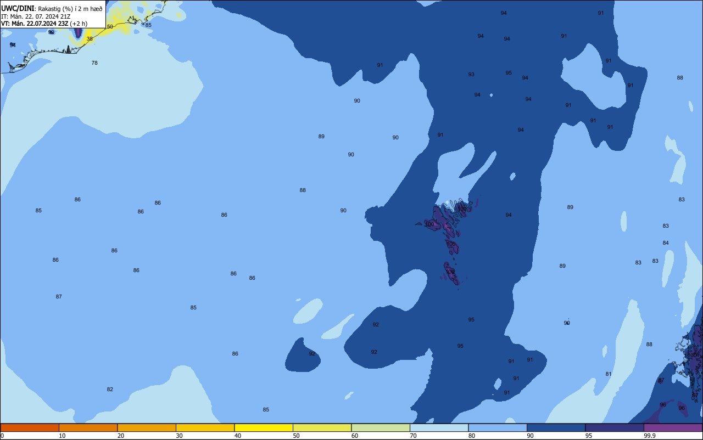Click the pale yellow-green 50–60 legend swatch
The image size is (703, 440).
322,427
